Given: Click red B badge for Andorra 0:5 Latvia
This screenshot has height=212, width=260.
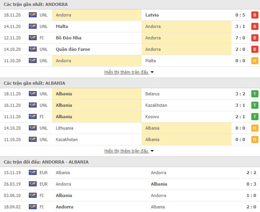Looking at the screenshot, I should [x=255, y=15].
